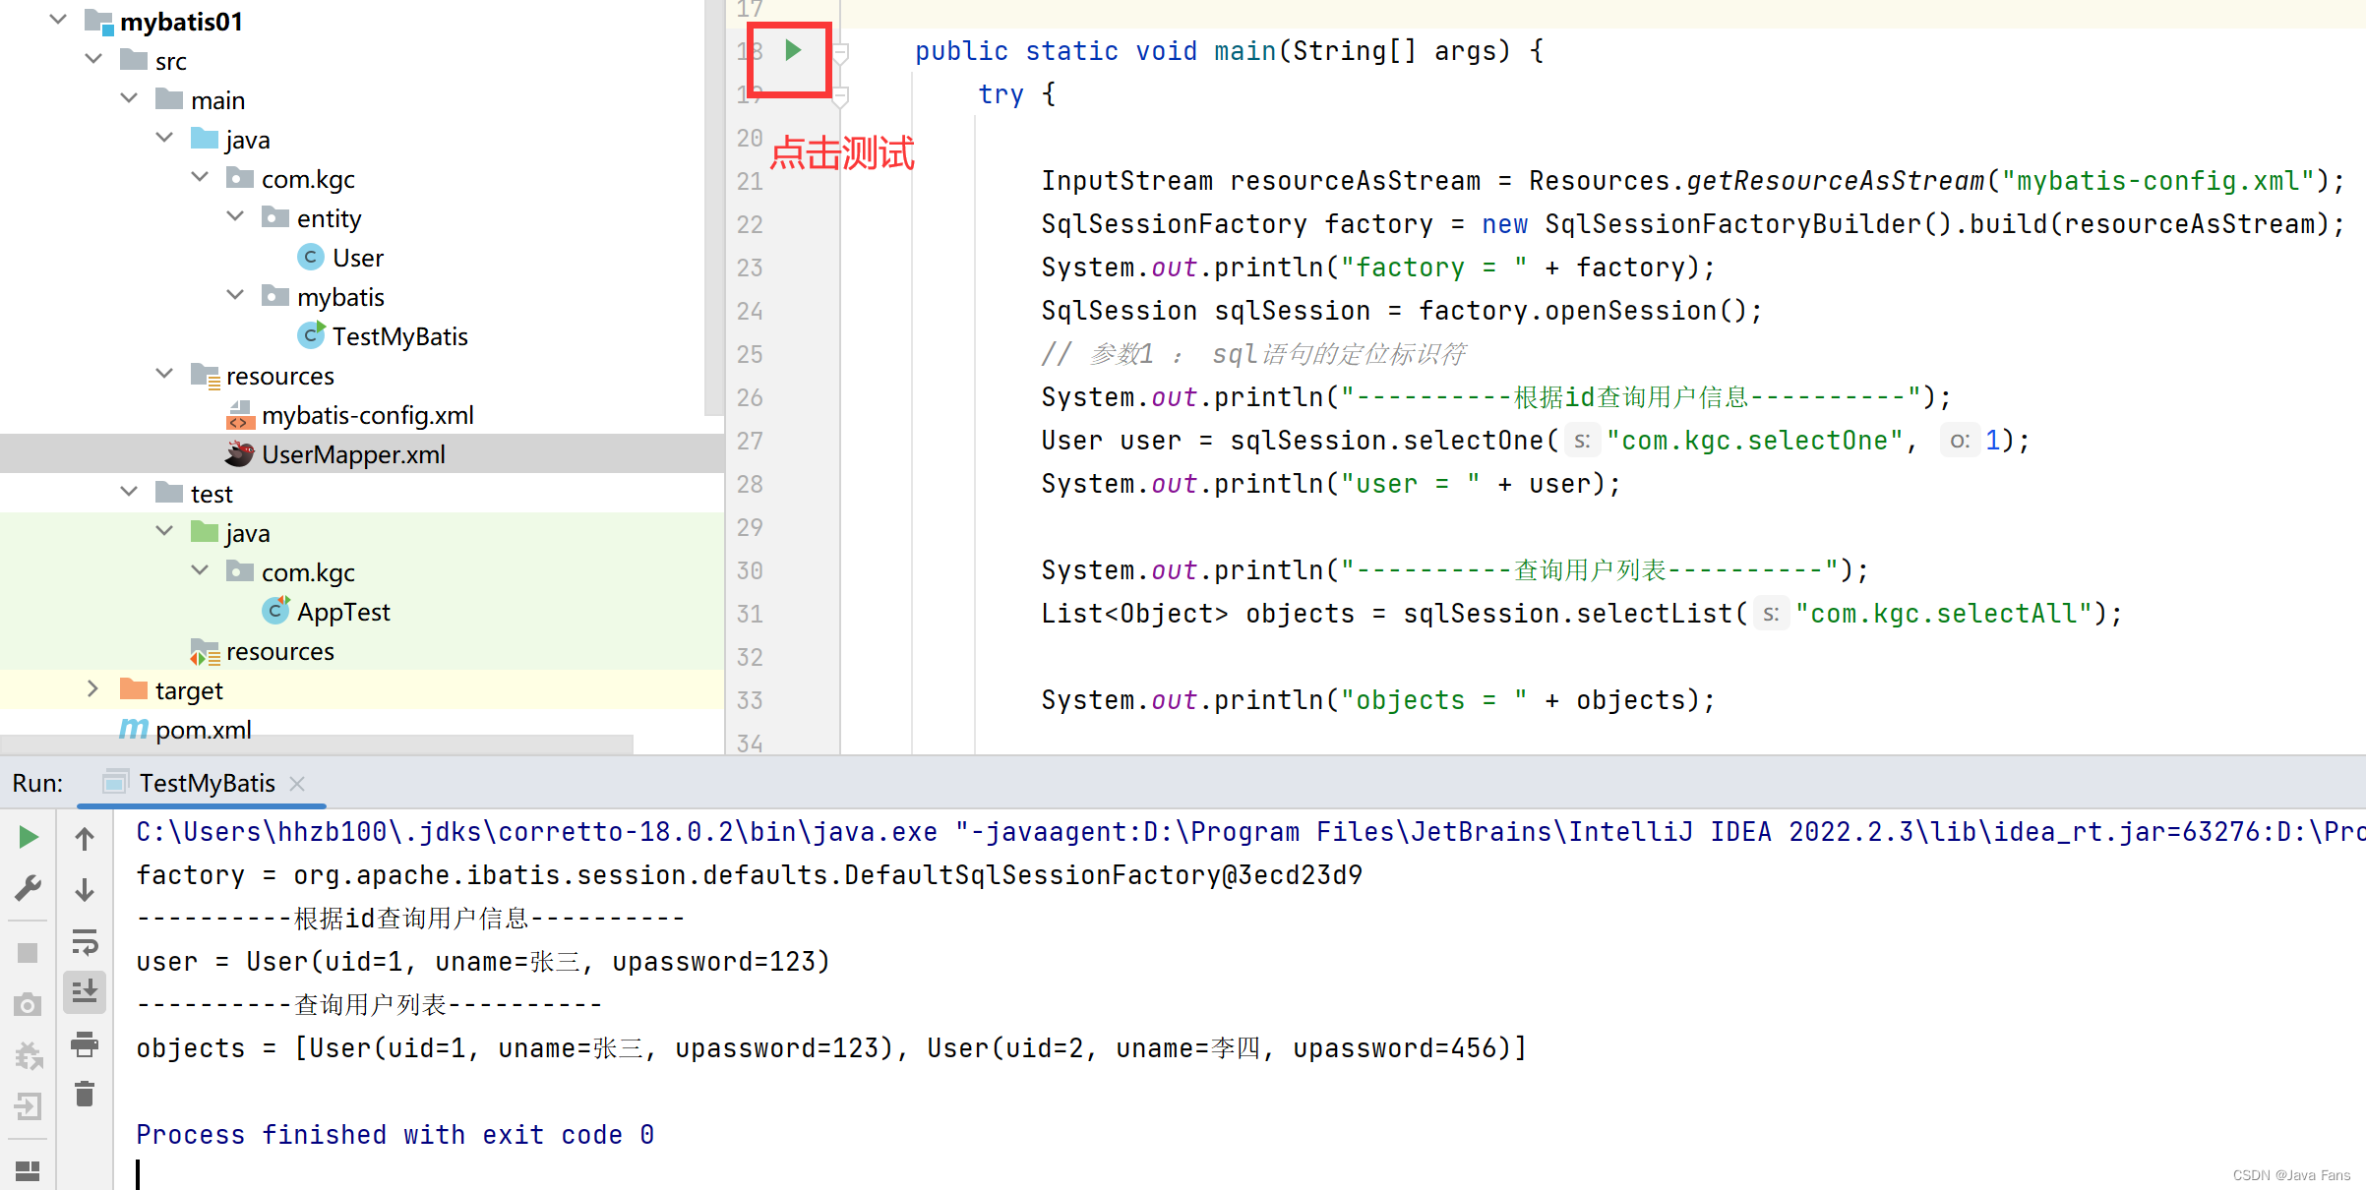
Task: Click project tree horizontal scrollbar
Action: point(317,744)
